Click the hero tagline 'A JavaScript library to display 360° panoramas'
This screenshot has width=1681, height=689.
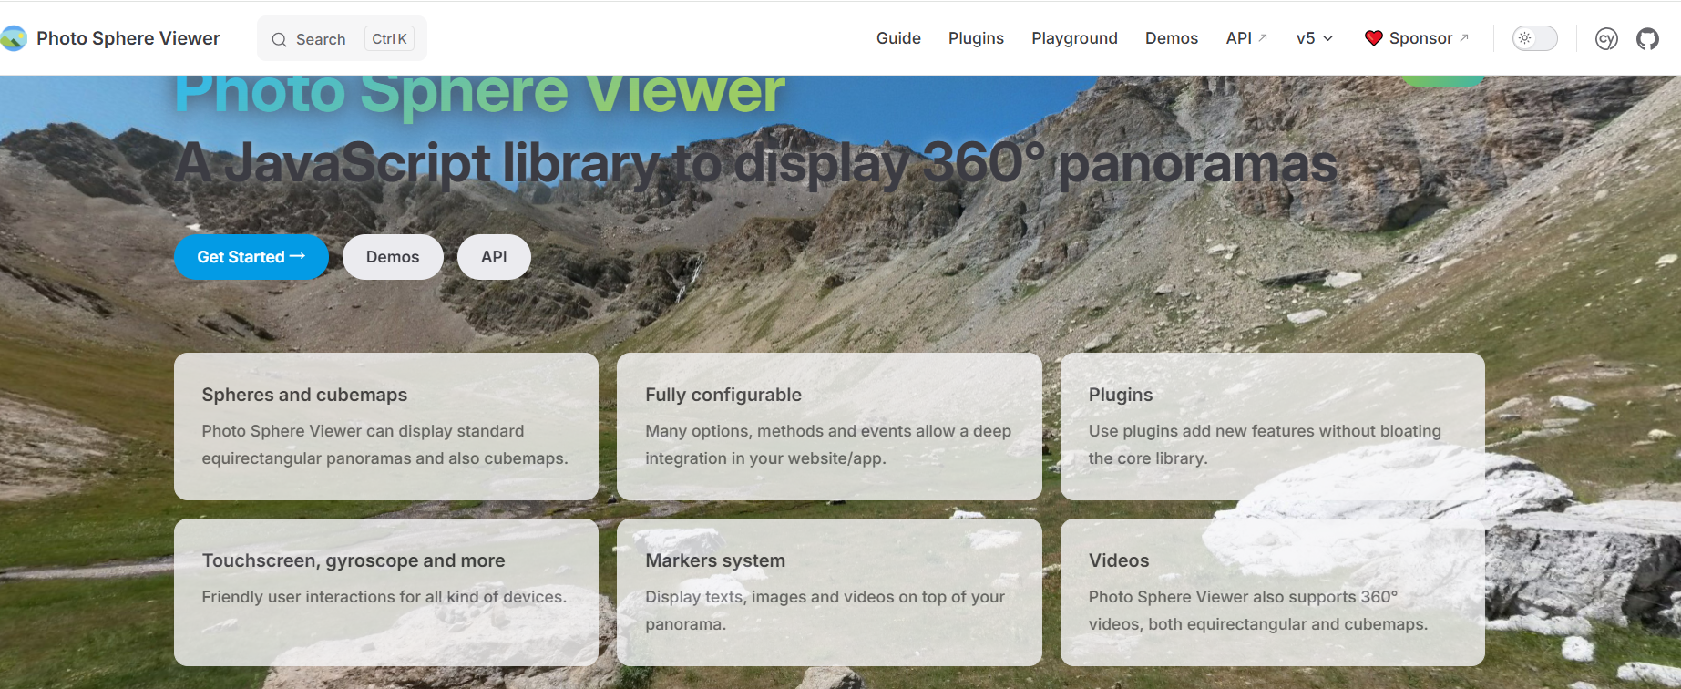(756, 164)
